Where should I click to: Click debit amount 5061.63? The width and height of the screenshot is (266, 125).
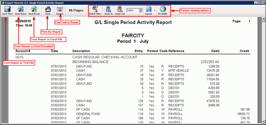pos(214,92)
